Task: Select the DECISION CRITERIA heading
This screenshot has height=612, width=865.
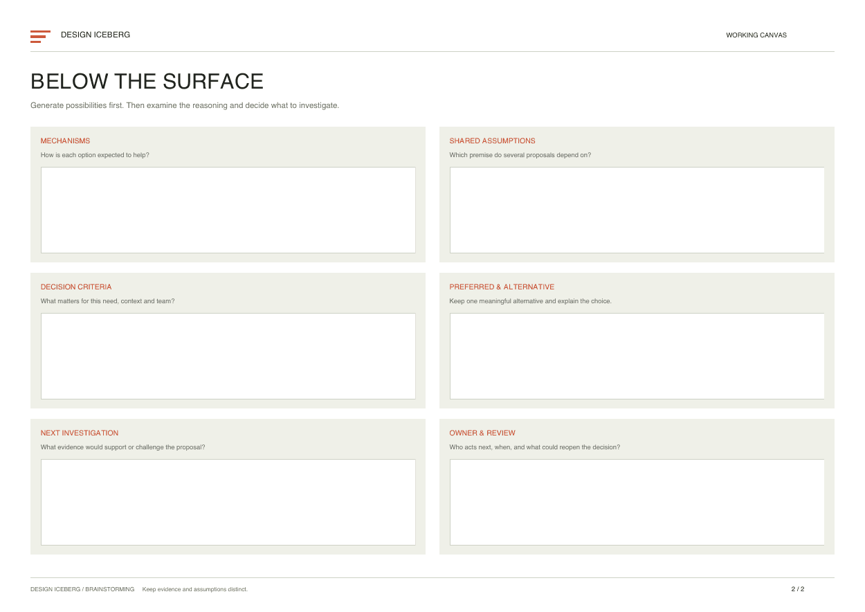Action: tap(76, 287)
